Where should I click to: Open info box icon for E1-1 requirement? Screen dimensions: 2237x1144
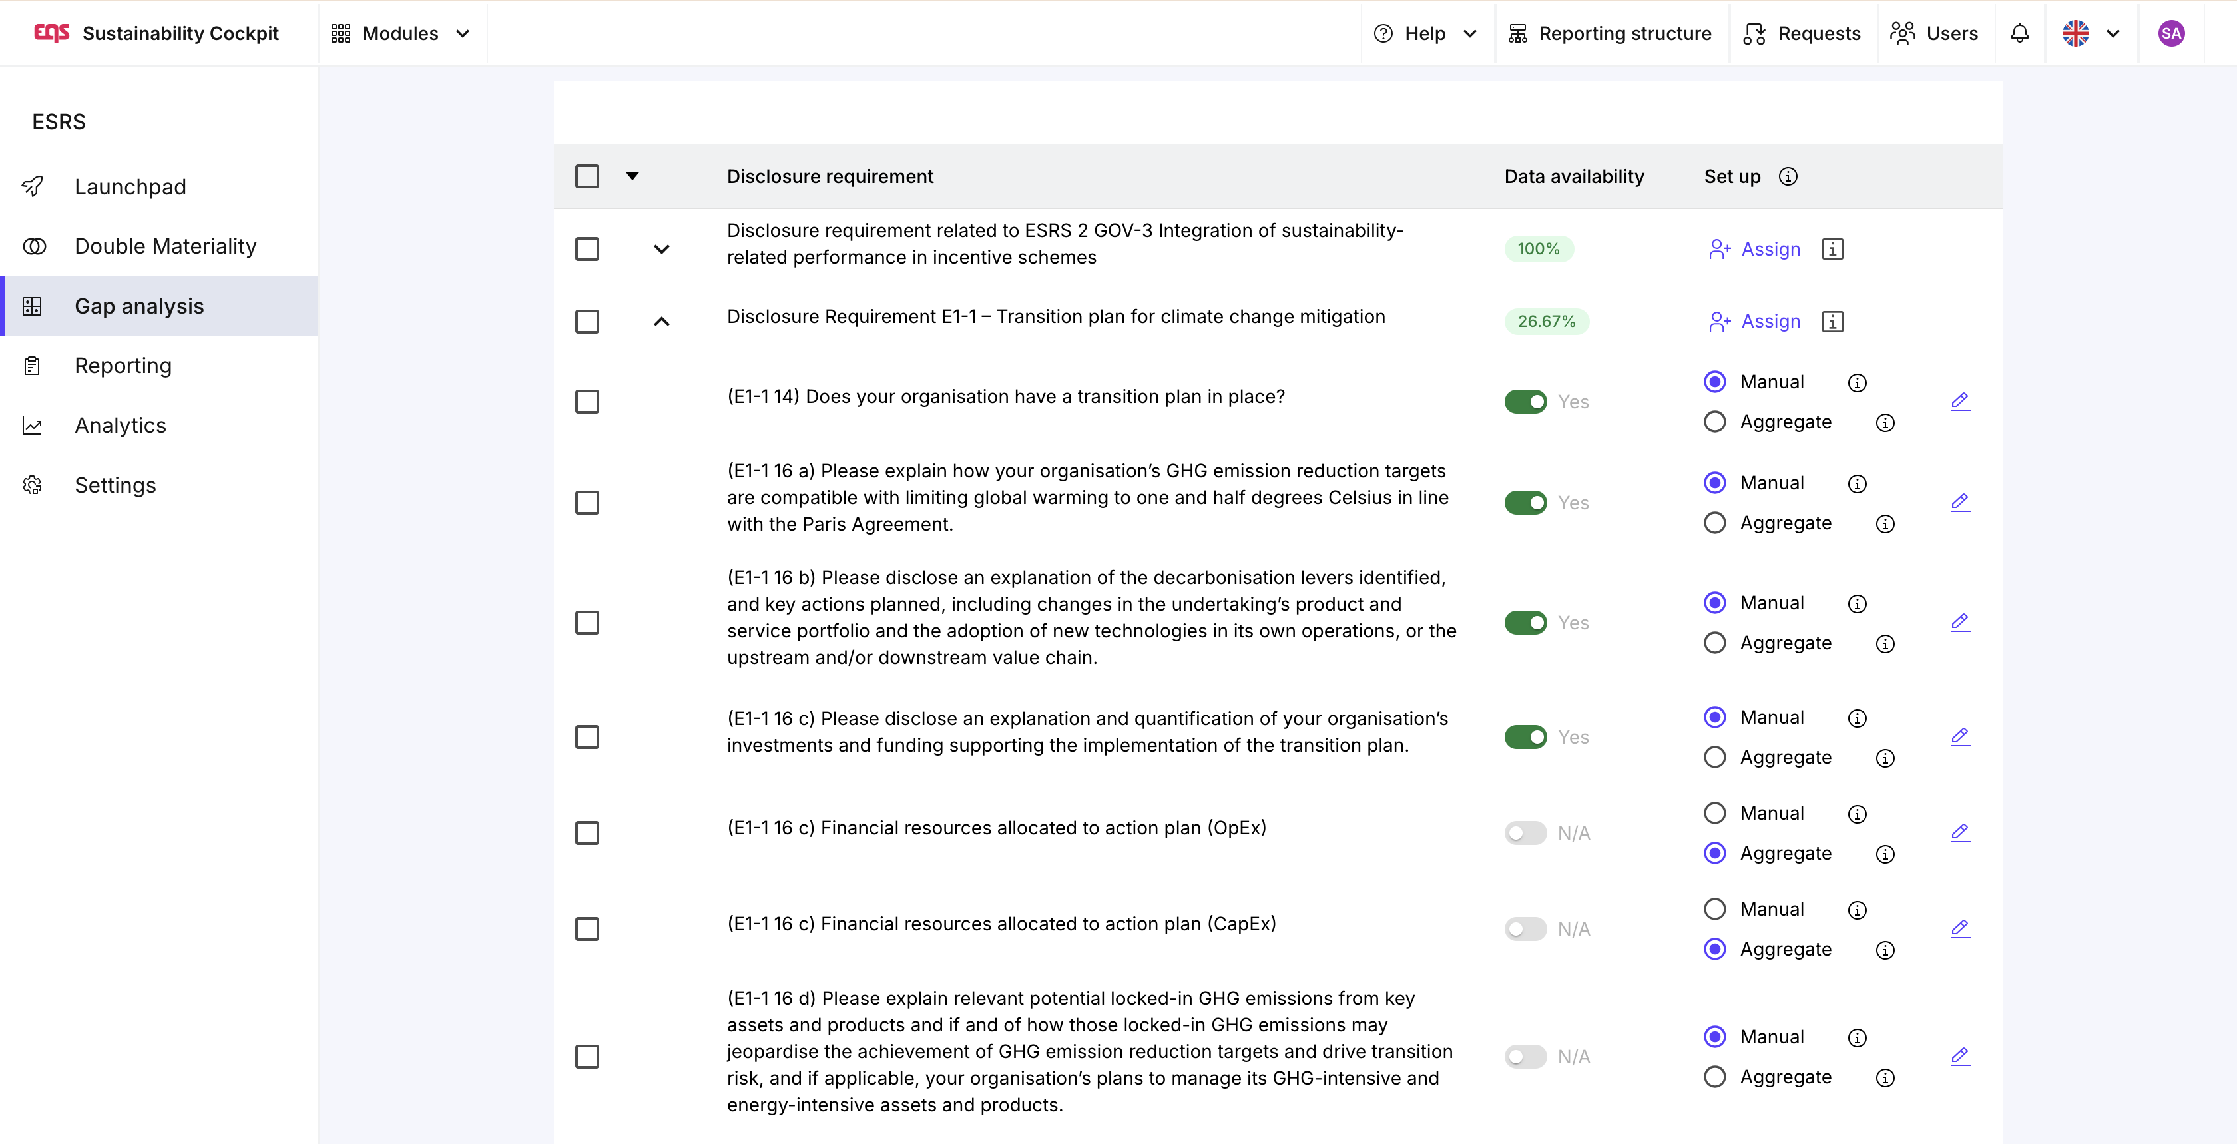pyautogui.click(x=1832, y=322)
